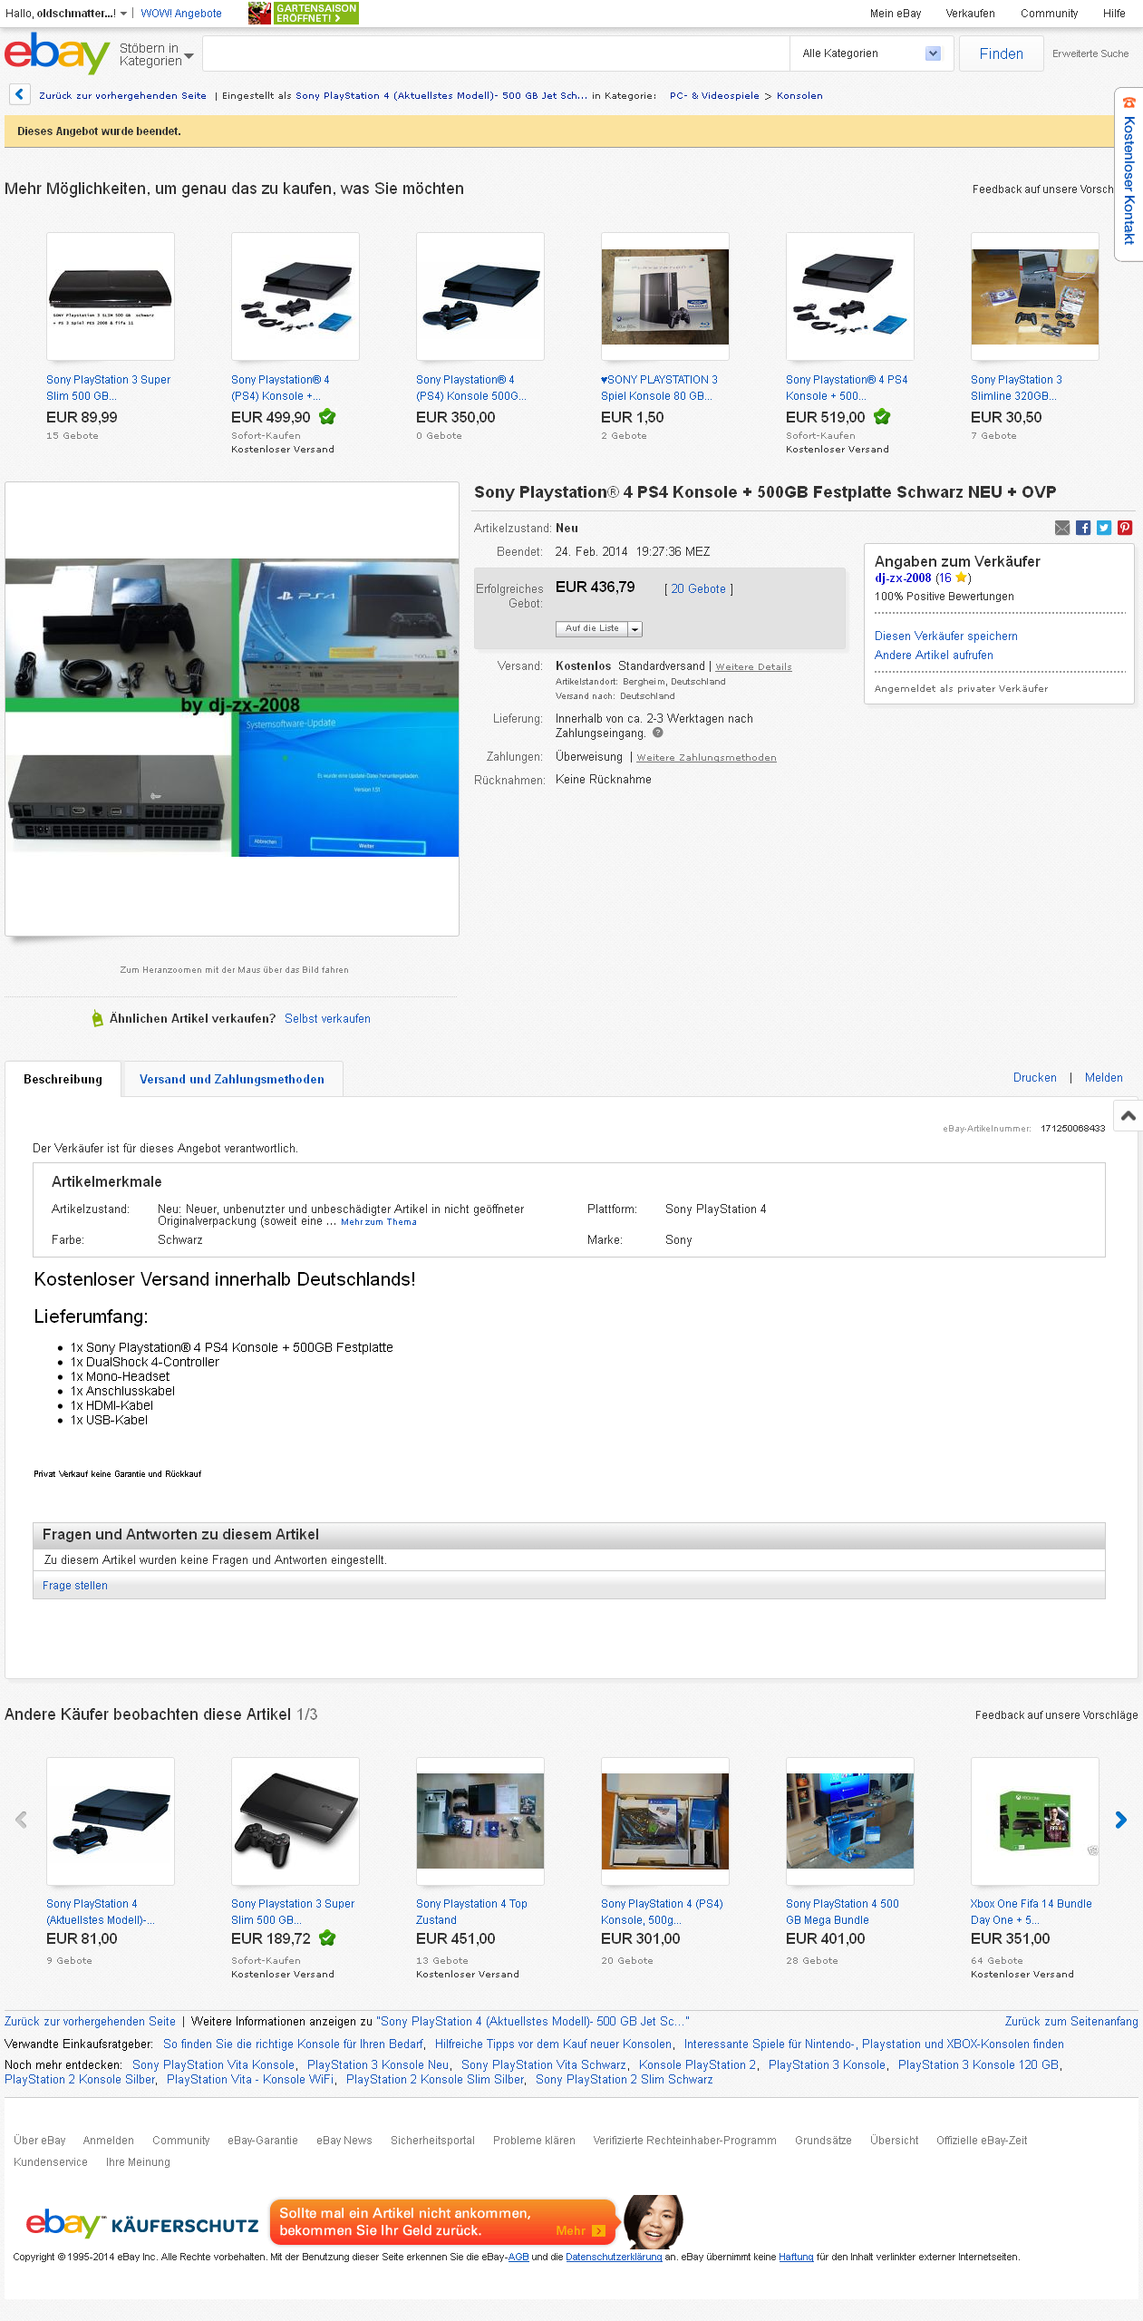Select the Beschreibung tab
The image size is (1143, 2321).
[63, 1079]
